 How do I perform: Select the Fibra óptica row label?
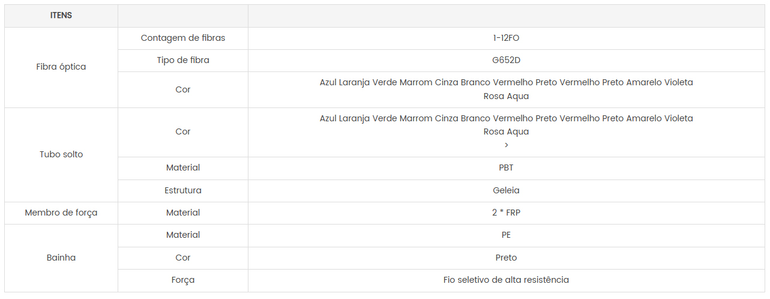(x=61, y=67)
